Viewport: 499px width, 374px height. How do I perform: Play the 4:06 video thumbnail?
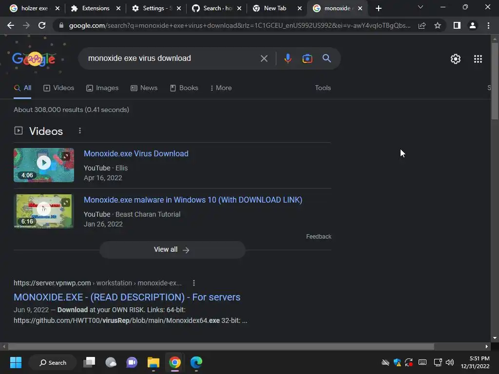[43, 165]
